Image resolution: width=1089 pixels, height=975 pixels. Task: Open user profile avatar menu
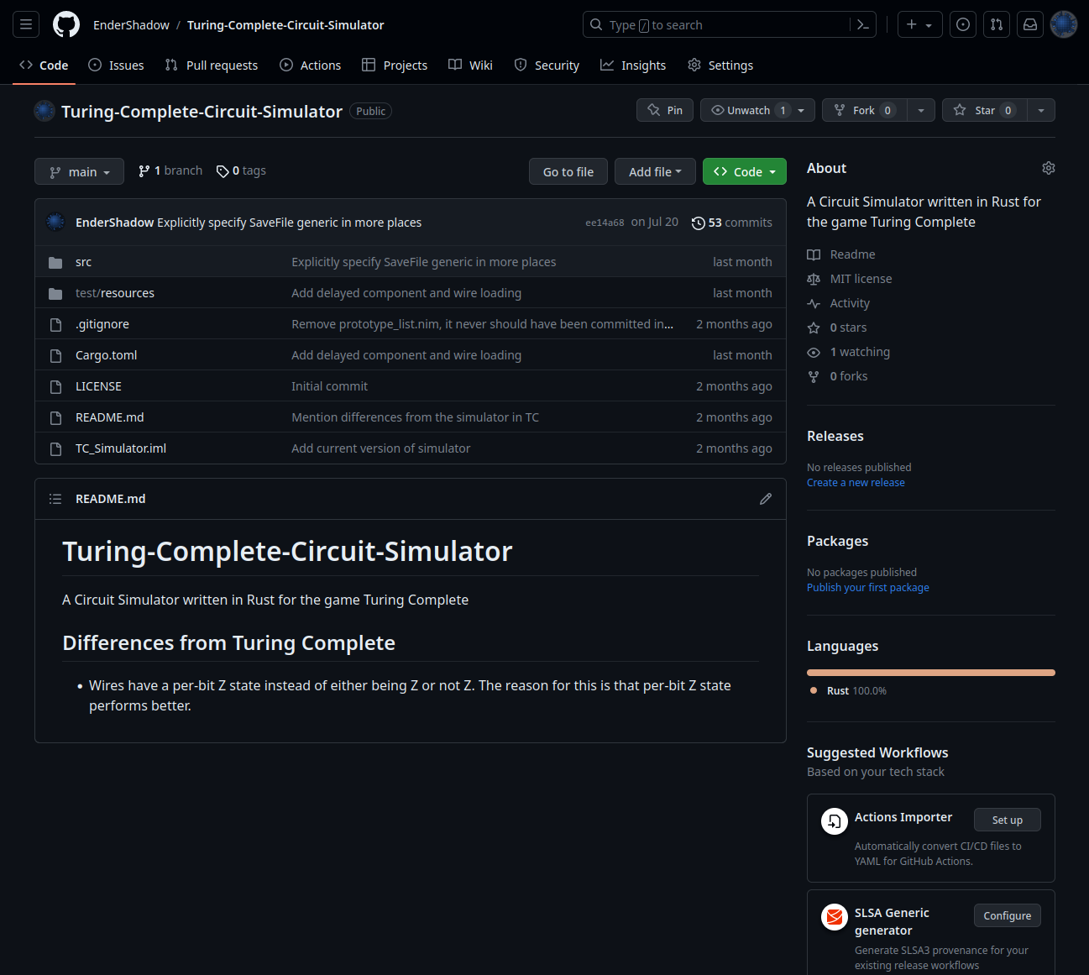[1064, 25]
